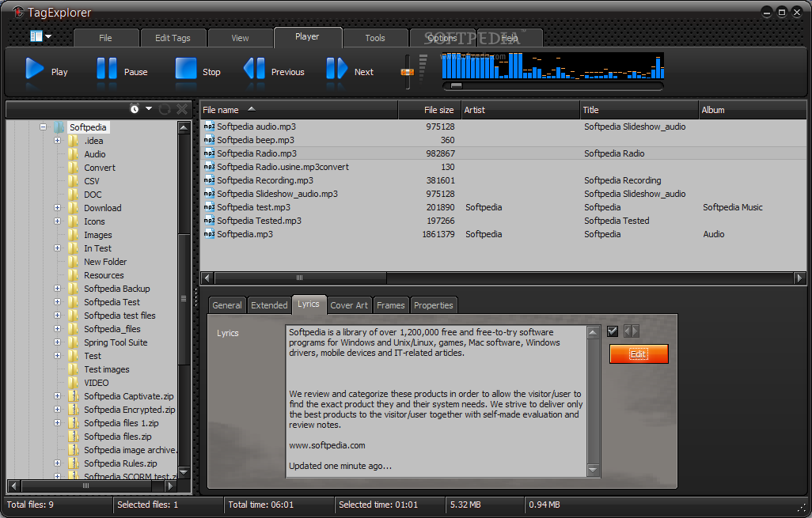Screen dimensions: 812x518
Task: Open the Properties tab
Action: 434,305
